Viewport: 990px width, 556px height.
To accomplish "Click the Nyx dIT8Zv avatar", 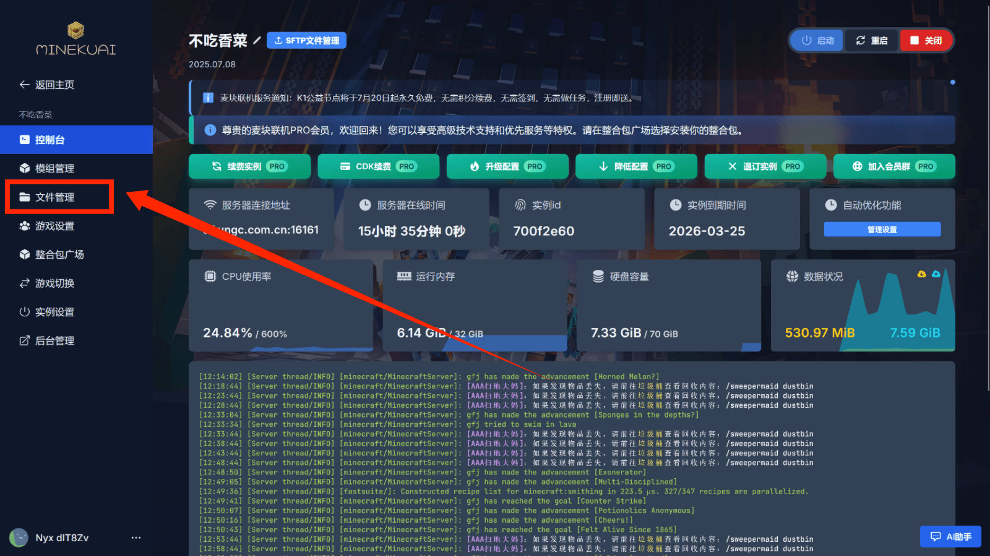I will (19, 537).
